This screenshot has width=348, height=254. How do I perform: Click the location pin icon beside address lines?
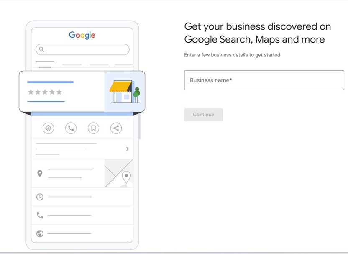point(40,173)
